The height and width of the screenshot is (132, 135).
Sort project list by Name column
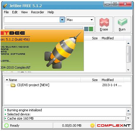tap(42, 80)
